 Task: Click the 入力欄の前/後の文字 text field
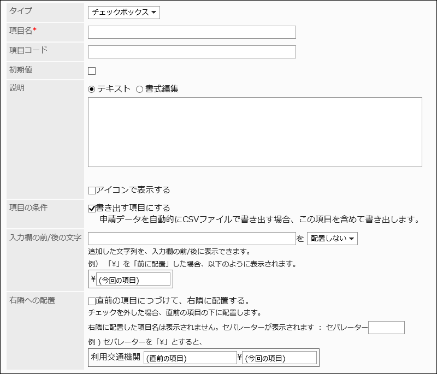pos(192,239)
